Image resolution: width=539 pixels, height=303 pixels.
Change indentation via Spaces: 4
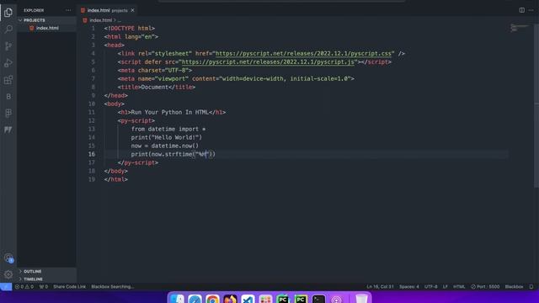point(408,286)
